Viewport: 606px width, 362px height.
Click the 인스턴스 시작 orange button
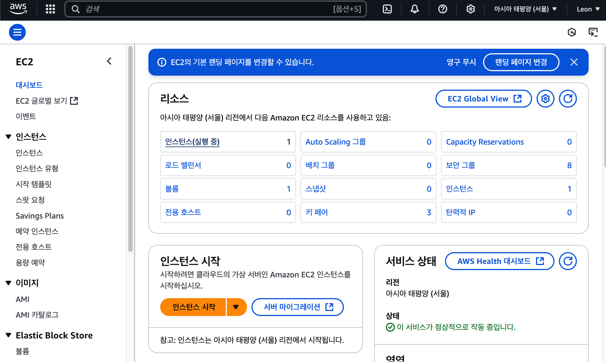(x=194, y=307)
